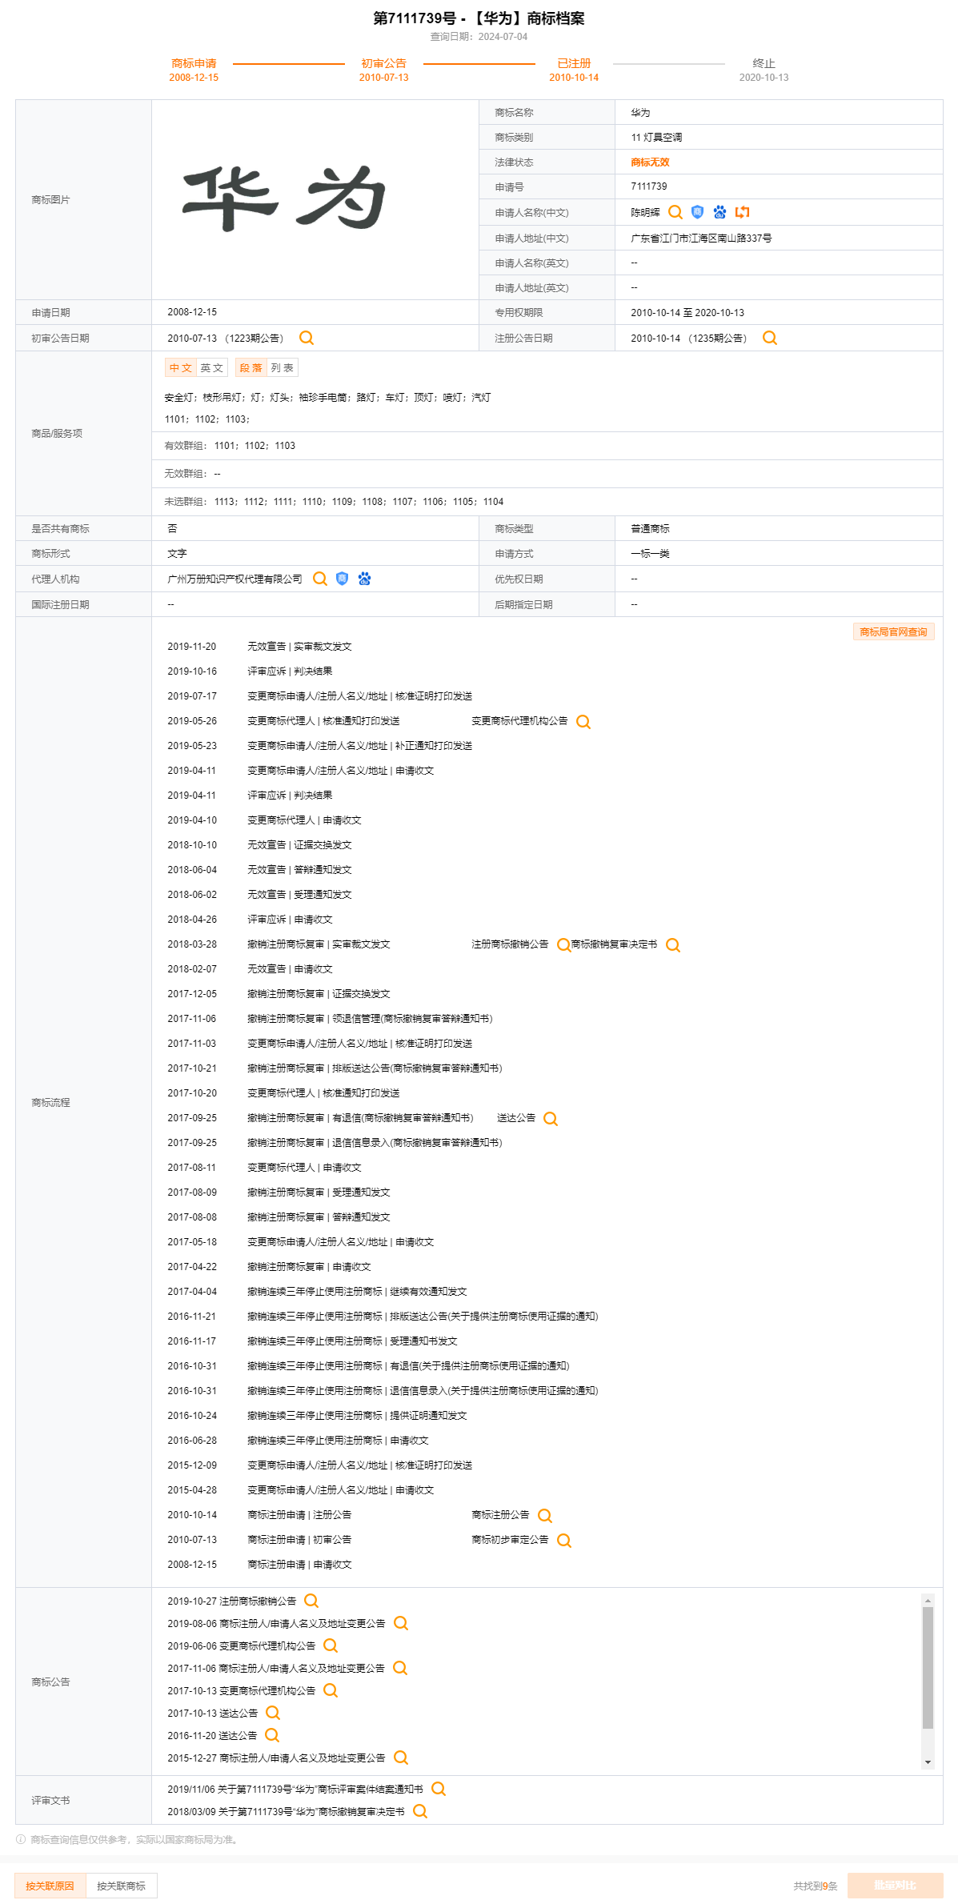Image resolution: width=958 pixels, height=1904 pixels.
Task: Click the applicant name 陈明辉
Action: pos(645,213)
